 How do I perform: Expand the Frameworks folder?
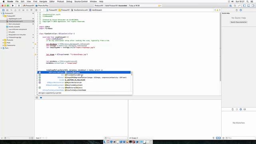pyautogui.click(x=3, y=45)
